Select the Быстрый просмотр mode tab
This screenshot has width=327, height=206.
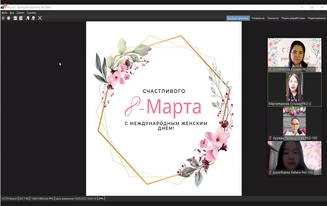(x=238, y=18)
